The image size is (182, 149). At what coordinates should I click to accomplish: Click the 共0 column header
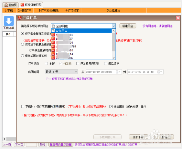pyautogui.click(x=8, y=34)
